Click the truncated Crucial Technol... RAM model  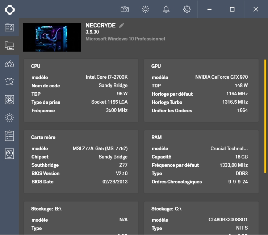tap(229, 149)
